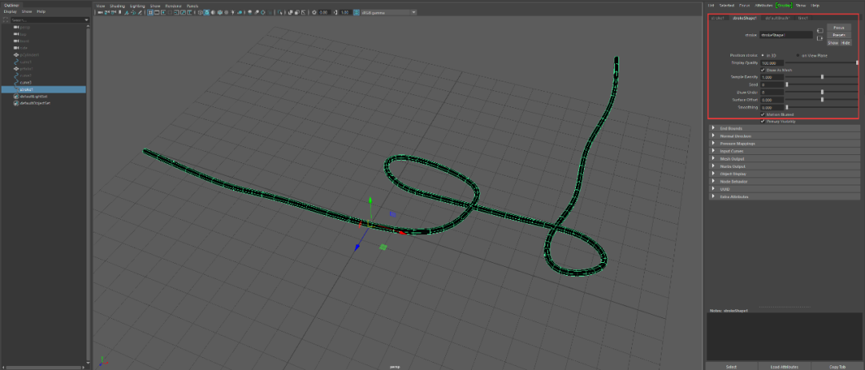Toggle the X-Ray display icon

click(x=290, y=12)
